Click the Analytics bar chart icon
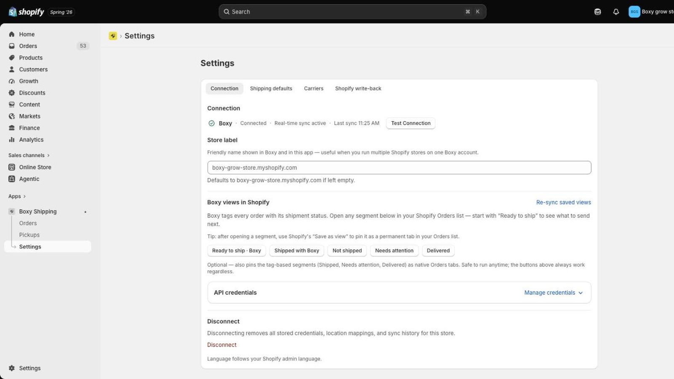This screenshot has height=379, width=674. (x=12, y=140)
